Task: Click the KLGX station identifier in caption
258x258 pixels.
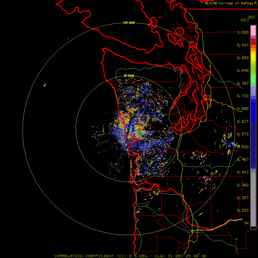Action: pos(160,256)
